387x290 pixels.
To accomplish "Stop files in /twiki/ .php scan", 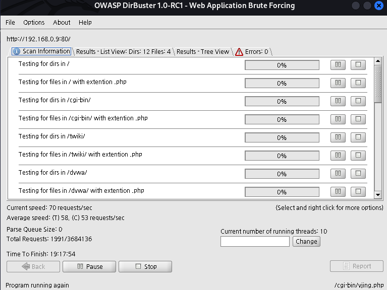I will tap(358, 156).
